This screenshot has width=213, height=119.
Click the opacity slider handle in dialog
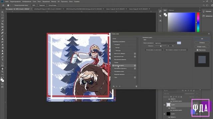pos(161,46)
